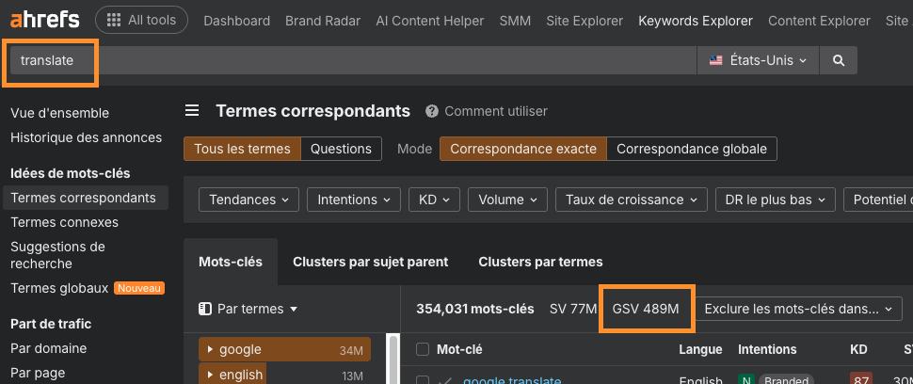Screen dimensions: 913x384
Task: Click the search magnifier button
Action: tap(839, 60)
